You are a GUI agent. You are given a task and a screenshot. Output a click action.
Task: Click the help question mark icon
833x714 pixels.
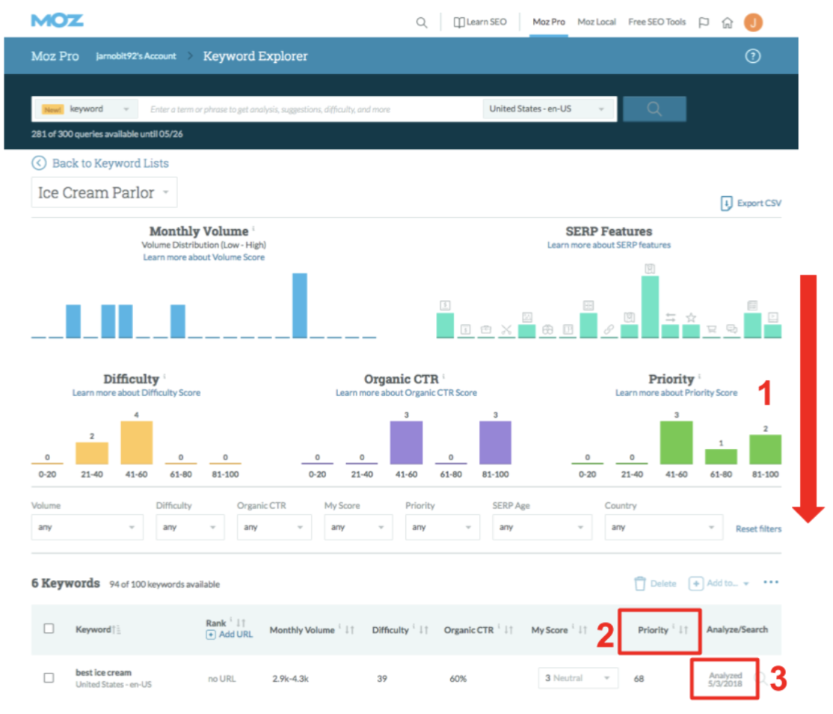753,56
